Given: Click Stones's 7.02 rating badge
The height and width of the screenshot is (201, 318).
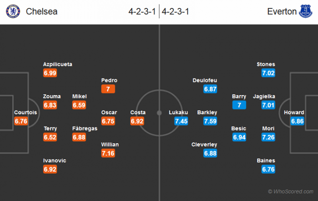Looking at the screenshot, I should point(268,73).
